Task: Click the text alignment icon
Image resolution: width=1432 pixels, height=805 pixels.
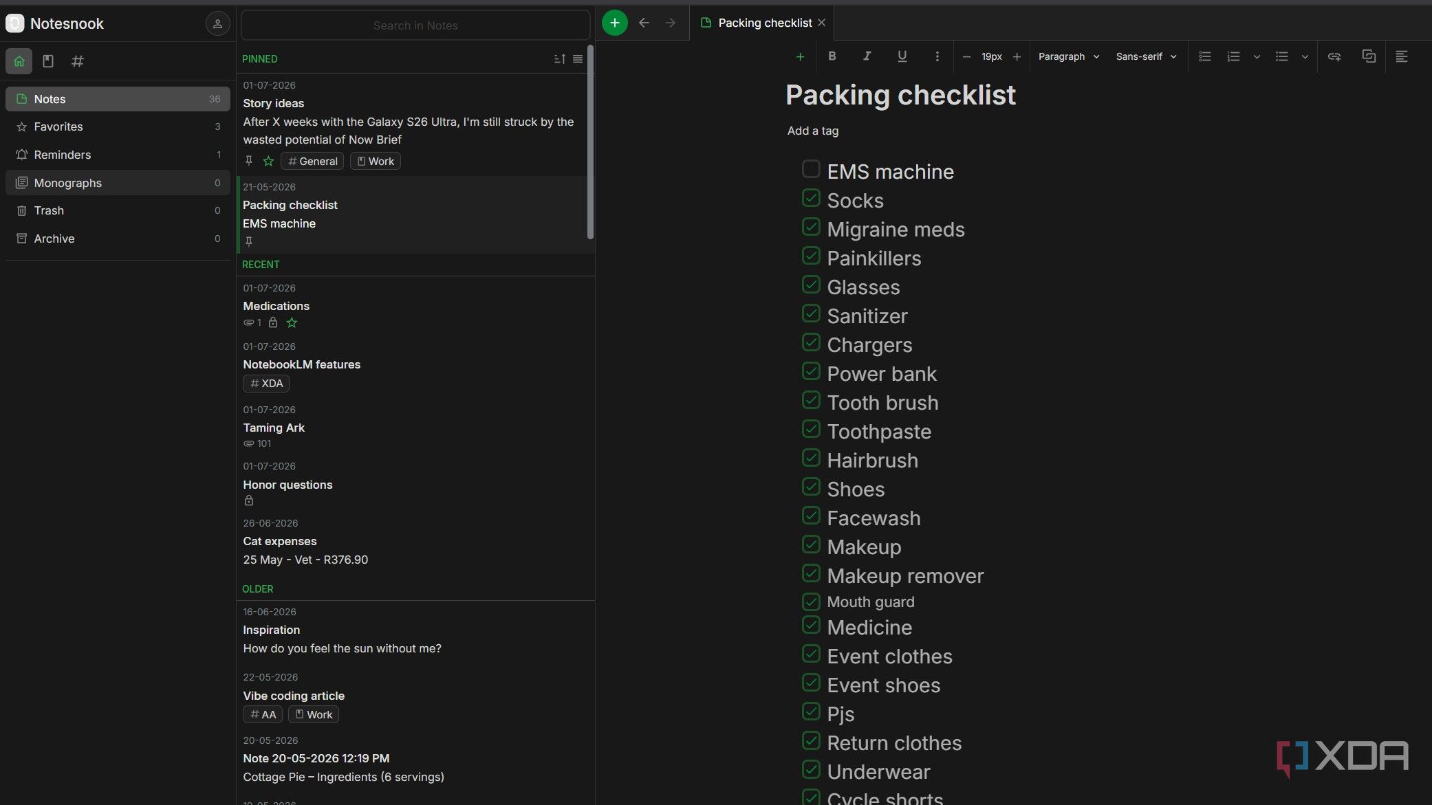Action: (1402, 56)
